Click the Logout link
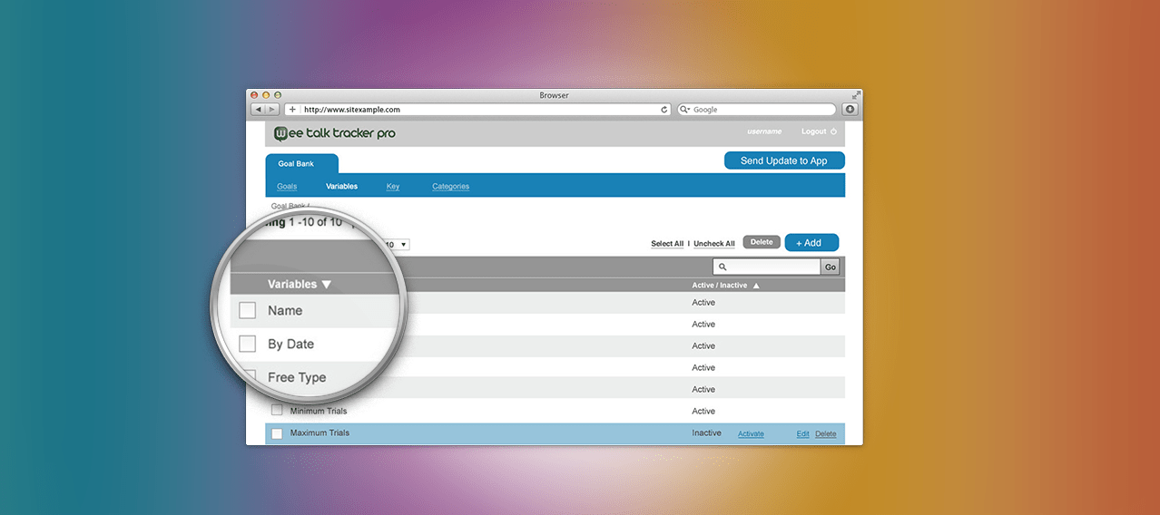Image resolution: width=1160 pixels, height=515 pixels. point(813,131)
